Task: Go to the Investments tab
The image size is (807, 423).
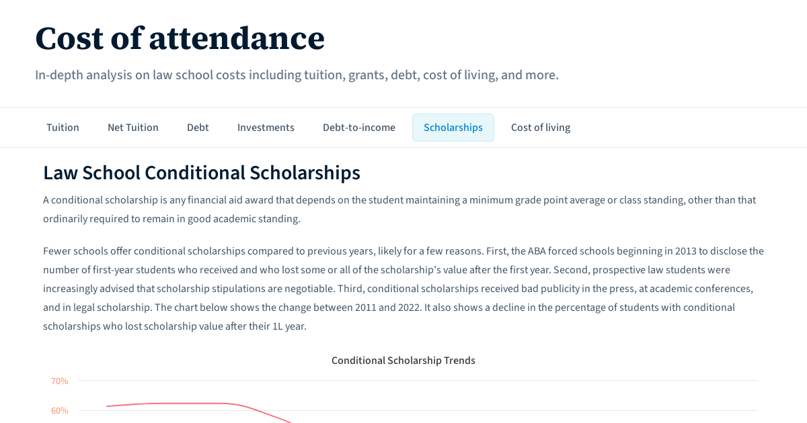Action: point(266,128)
